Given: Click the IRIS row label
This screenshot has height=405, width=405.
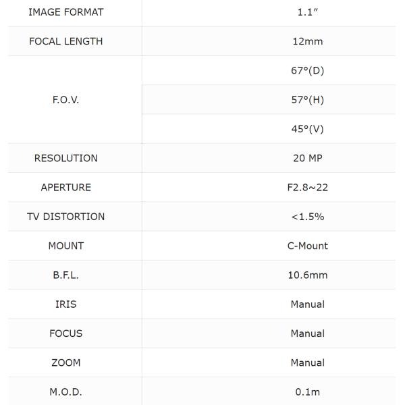Looking at the screenshot, I should (x=66, y=304).
